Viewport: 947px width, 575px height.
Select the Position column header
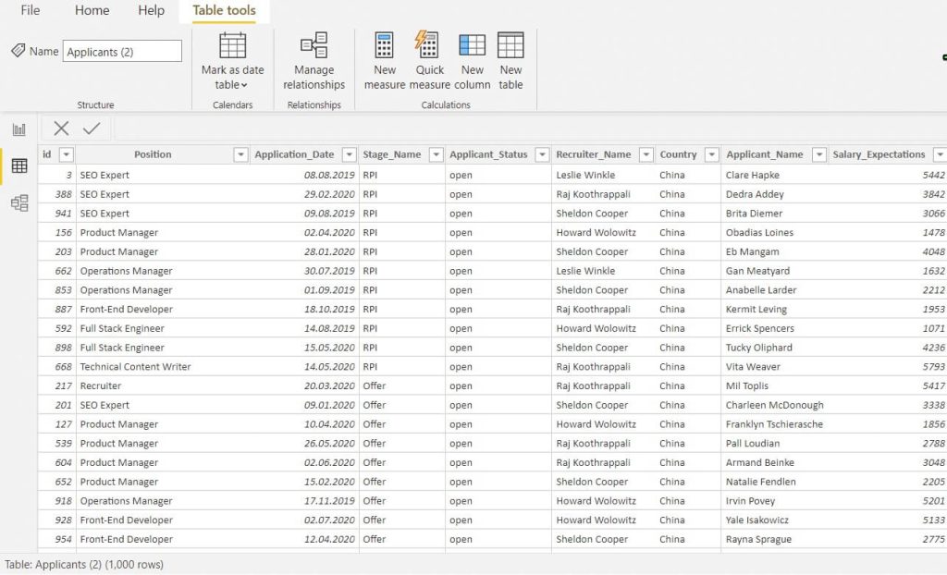pyautogui.click(x=153, y=154)
